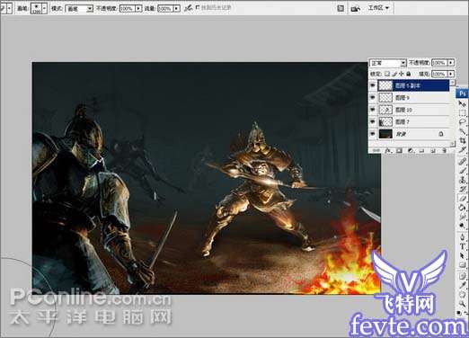This screenshot has width=469, height=338.
Task: Hide the 背景 background layer
Action: click(373, 134)
